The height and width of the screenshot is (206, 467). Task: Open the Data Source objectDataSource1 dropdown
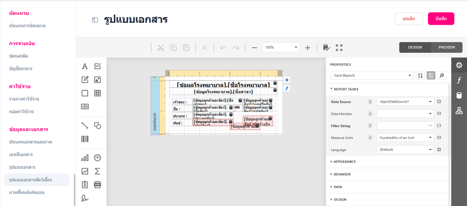(x=406, y=102)
